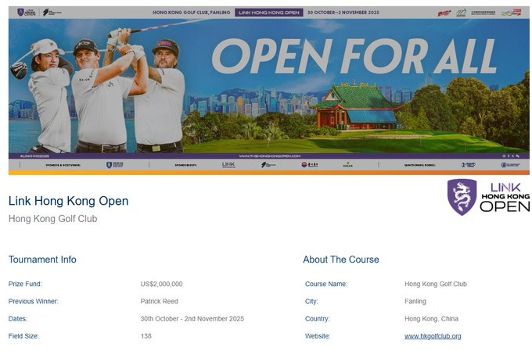
Task: Click the Prize Fund label
Action: [x=25, y=284]
